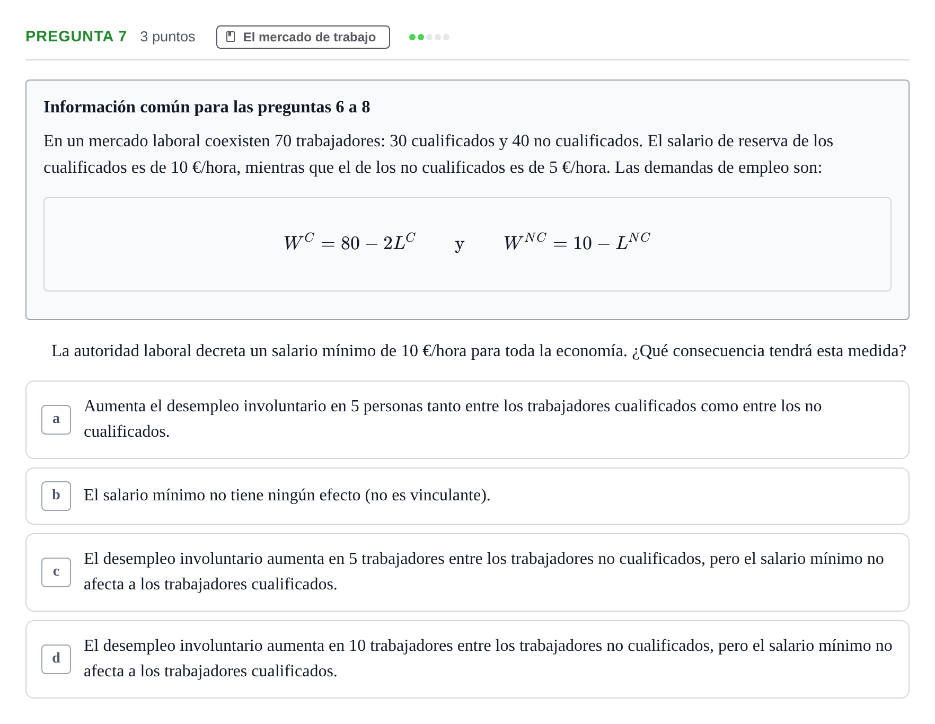This screenshot has height=724, width=935.
Task: Select answer letter box a
Action: tap(56, 420)
